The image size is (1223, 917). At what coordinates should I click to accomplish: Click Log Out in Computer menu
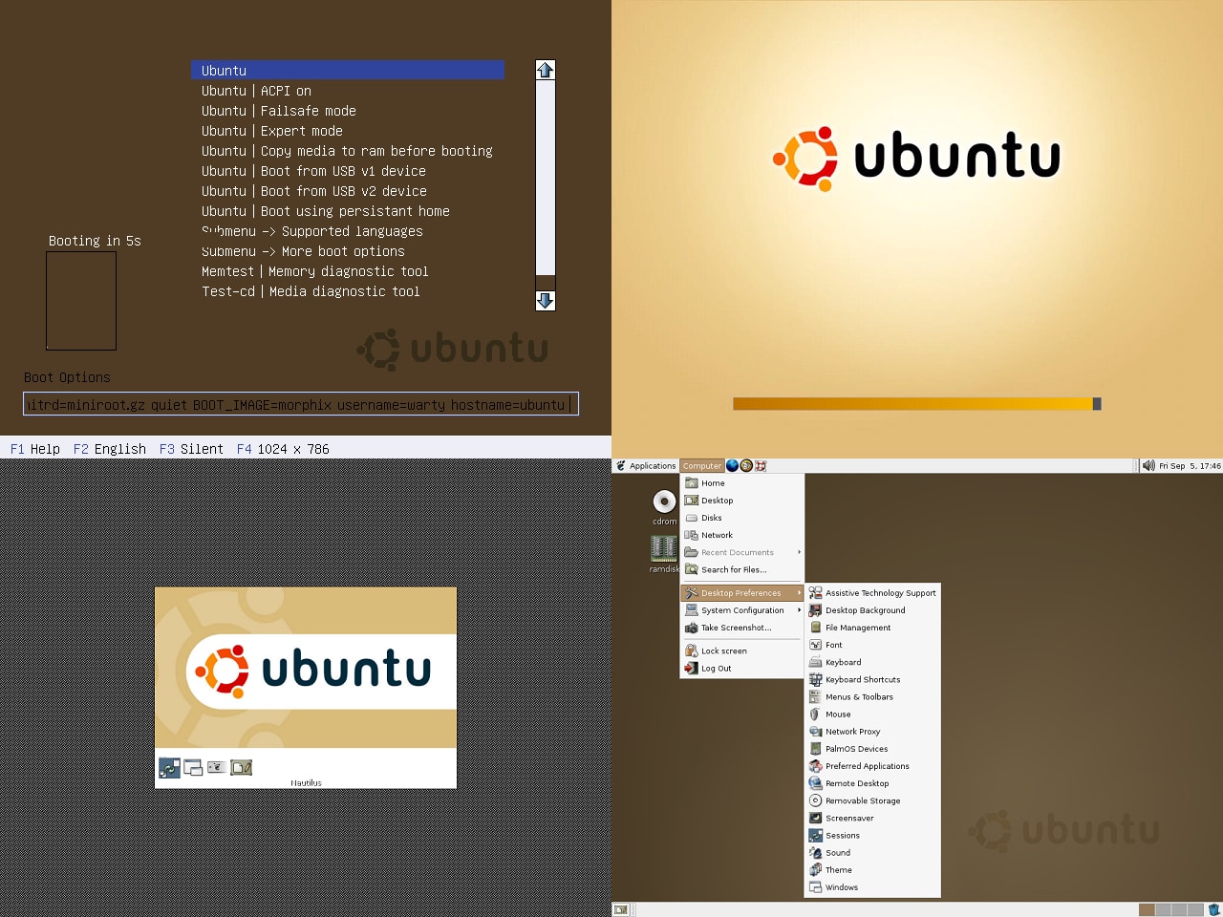pyautogui.click(x=716, y=669)
